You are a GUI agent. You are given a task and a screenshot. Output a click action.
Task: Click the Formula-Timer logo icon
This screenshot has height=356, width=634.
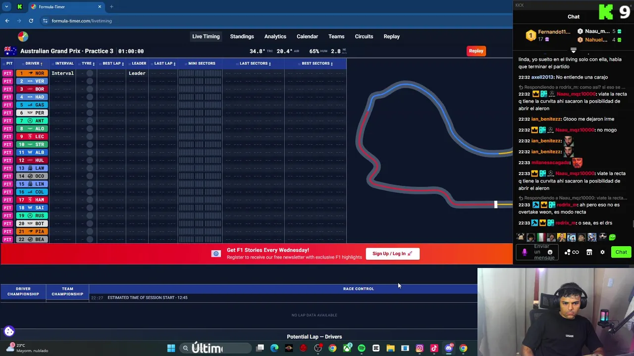(23, 37)
